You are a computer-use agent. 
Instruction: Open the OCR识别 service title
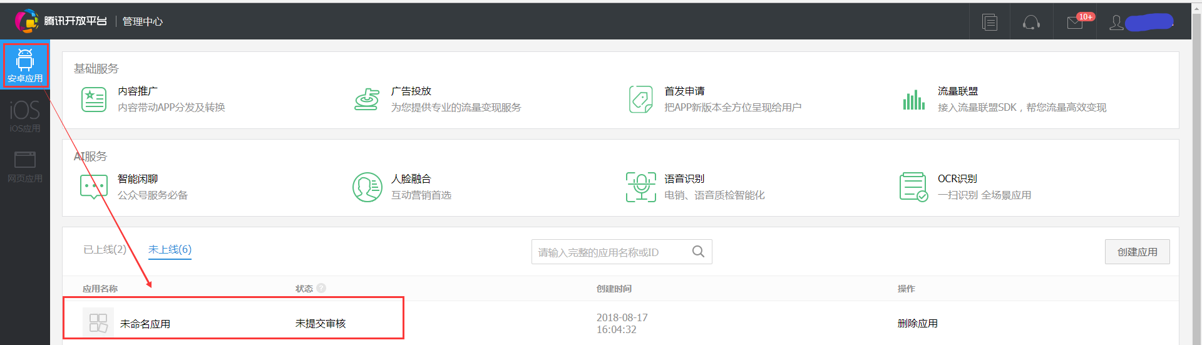click(957, 179)
